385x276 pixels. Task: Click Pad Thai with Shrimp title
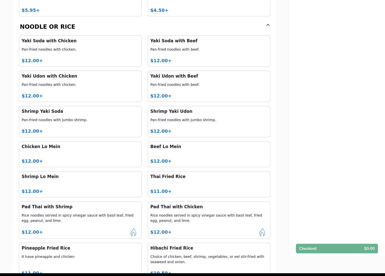[x=47, y=207]
